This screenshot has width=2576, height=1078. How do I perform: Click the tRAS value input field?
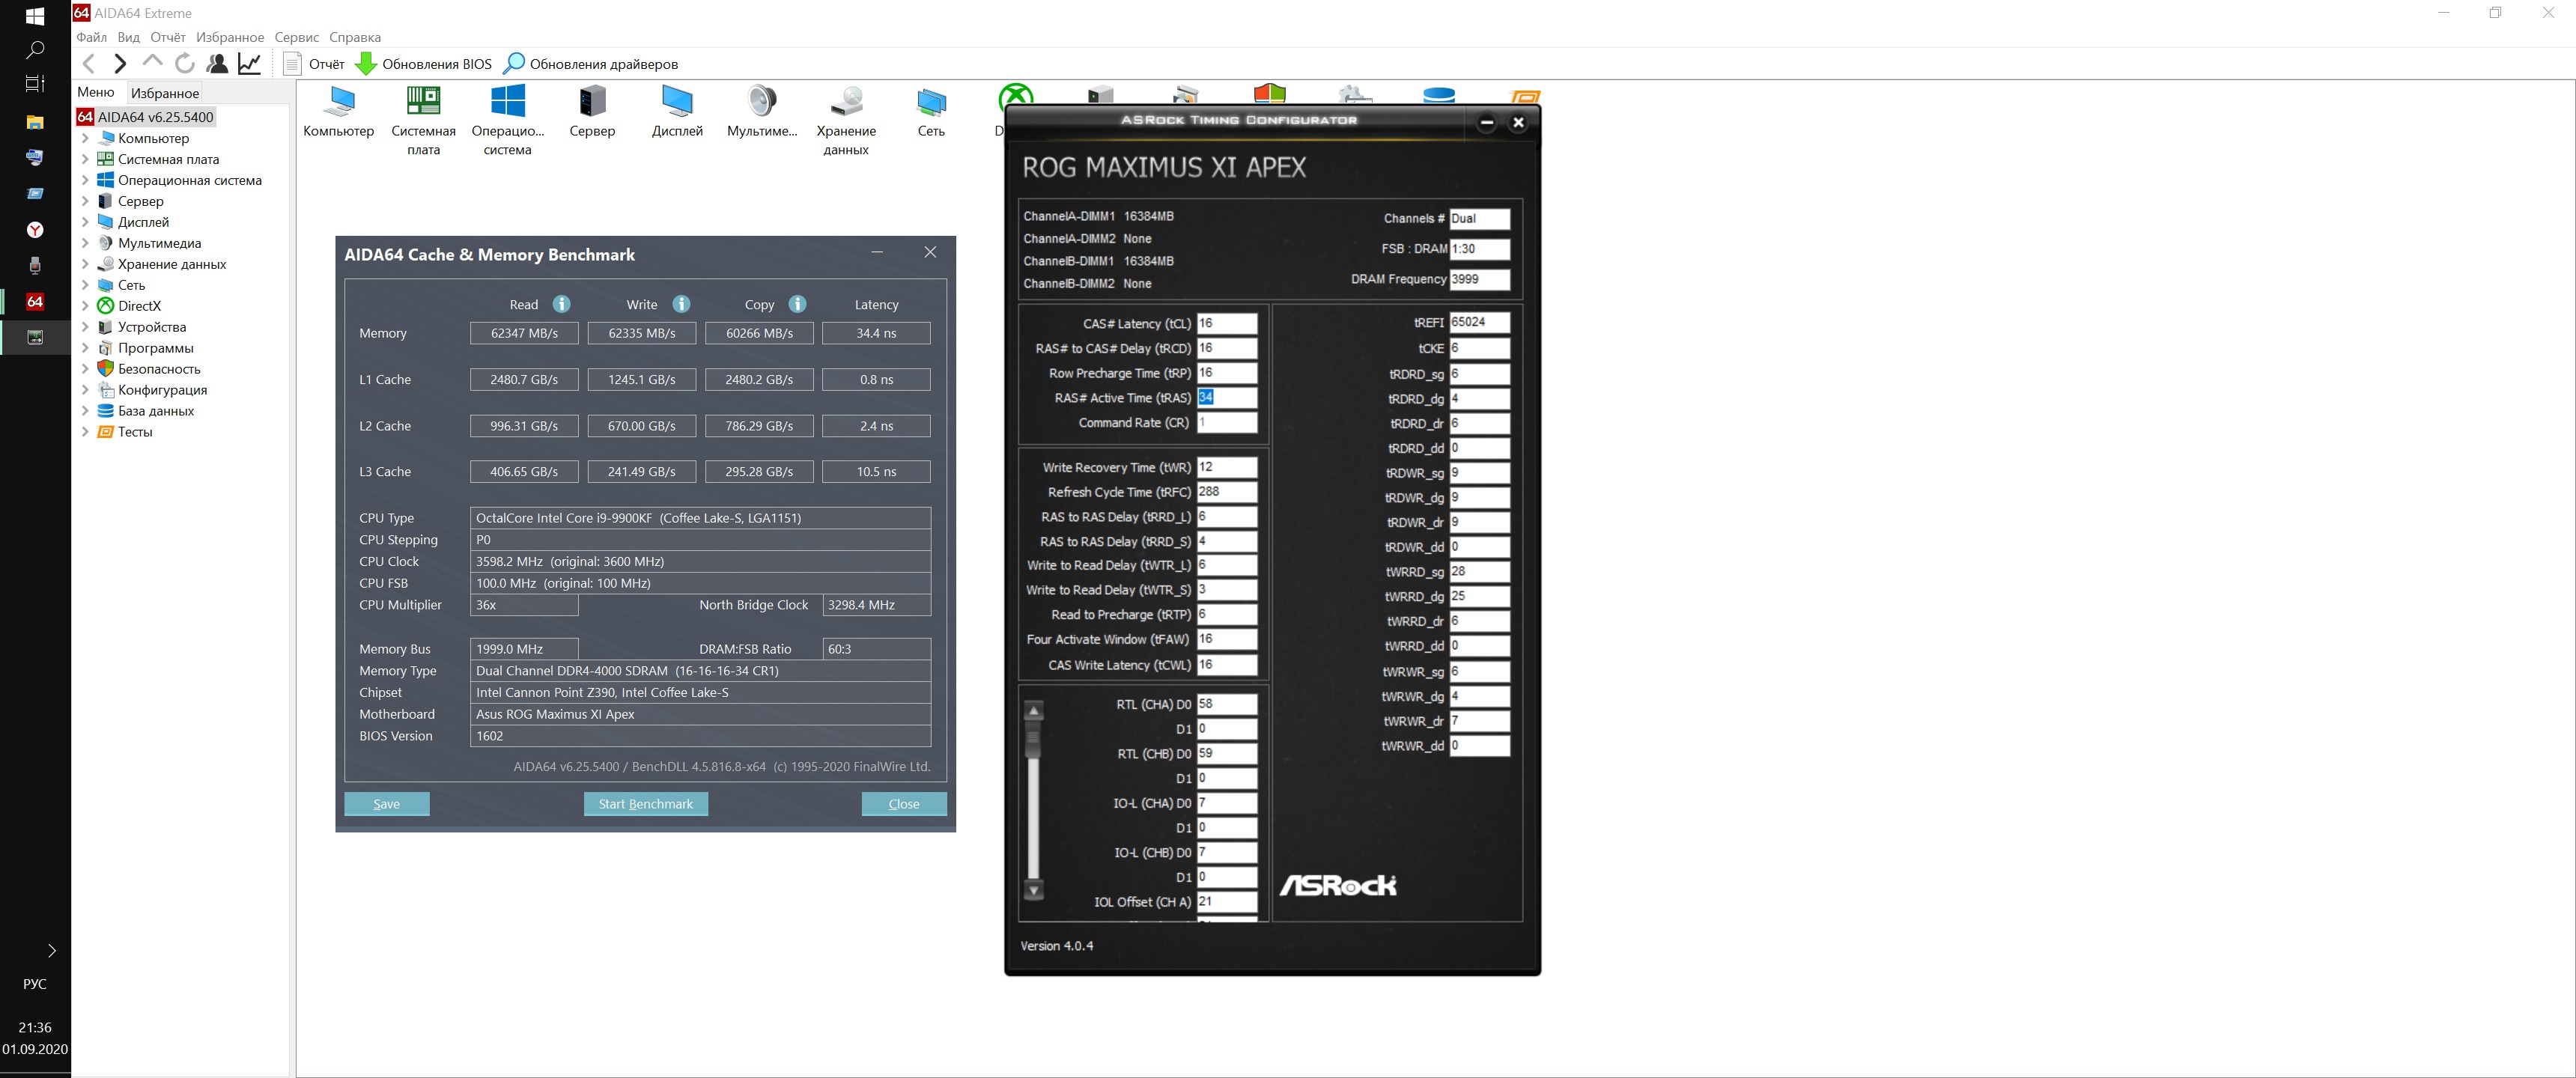[x=1226, y=398]
